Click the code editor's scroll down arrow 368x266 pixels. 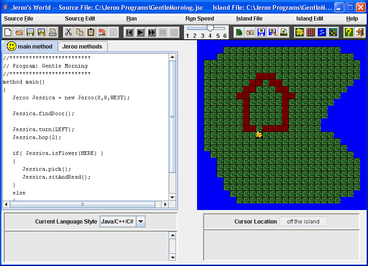[172, 197]
